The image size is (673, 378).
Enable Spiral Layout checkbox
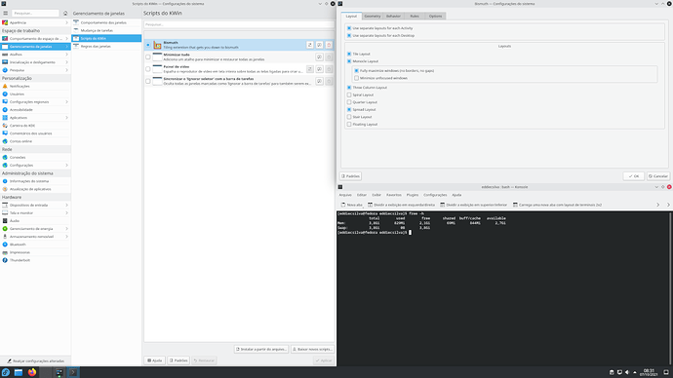[x=349, y=94]
